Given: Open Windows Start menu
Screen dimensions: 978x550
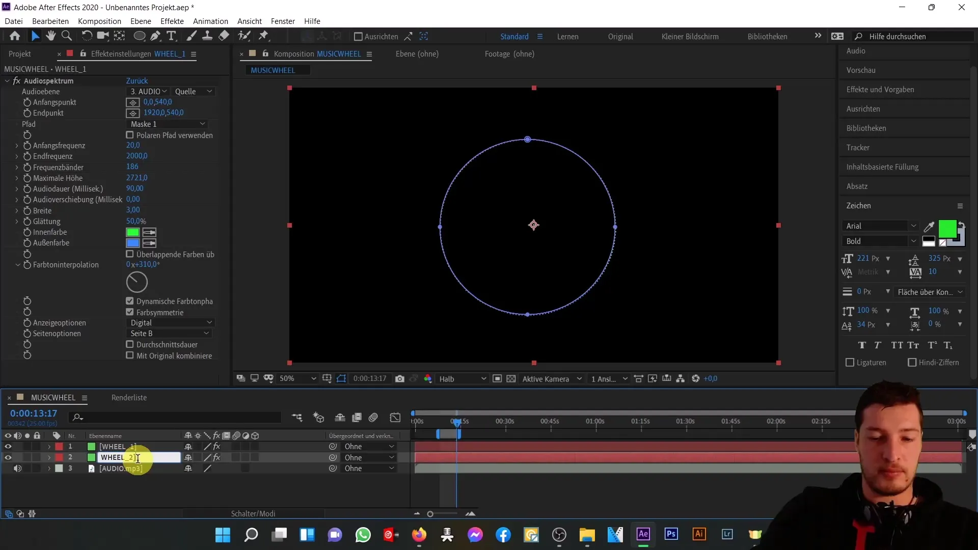Looking at the screenshot, I should pos(223,535).
